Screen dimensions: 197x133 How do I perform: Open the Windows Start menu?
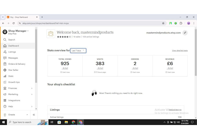pyautogui.click(x=3, y=122)
